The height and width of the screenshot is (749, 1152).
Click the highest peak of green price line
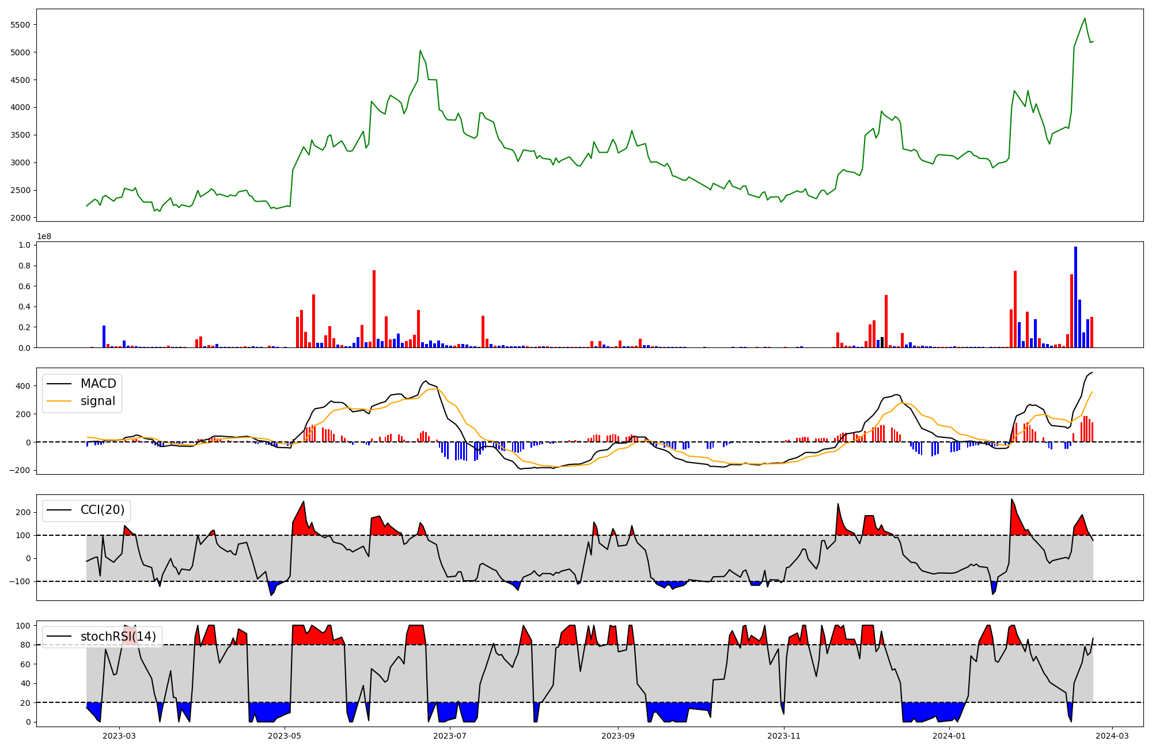pyautogui.click(x=1085, y=18)
